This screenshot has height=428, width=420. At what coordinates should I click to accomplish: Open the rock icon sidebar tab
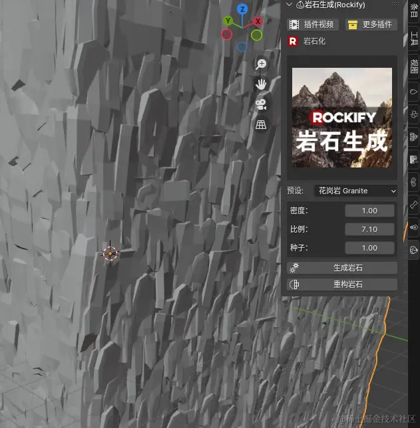(414, 250)
